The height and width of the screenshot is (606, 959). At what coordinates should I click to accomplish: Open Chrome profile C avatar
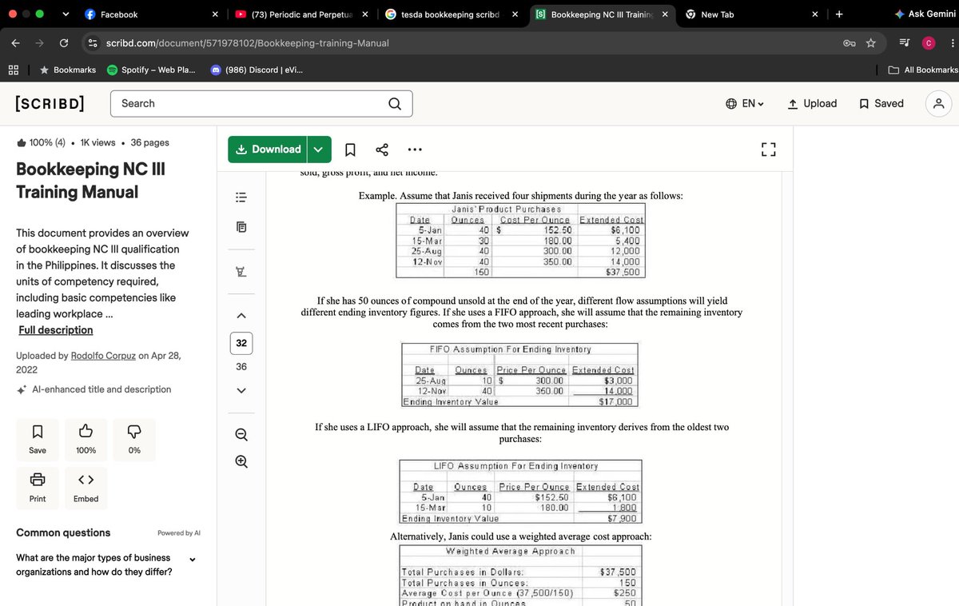(x=929, y=42)
